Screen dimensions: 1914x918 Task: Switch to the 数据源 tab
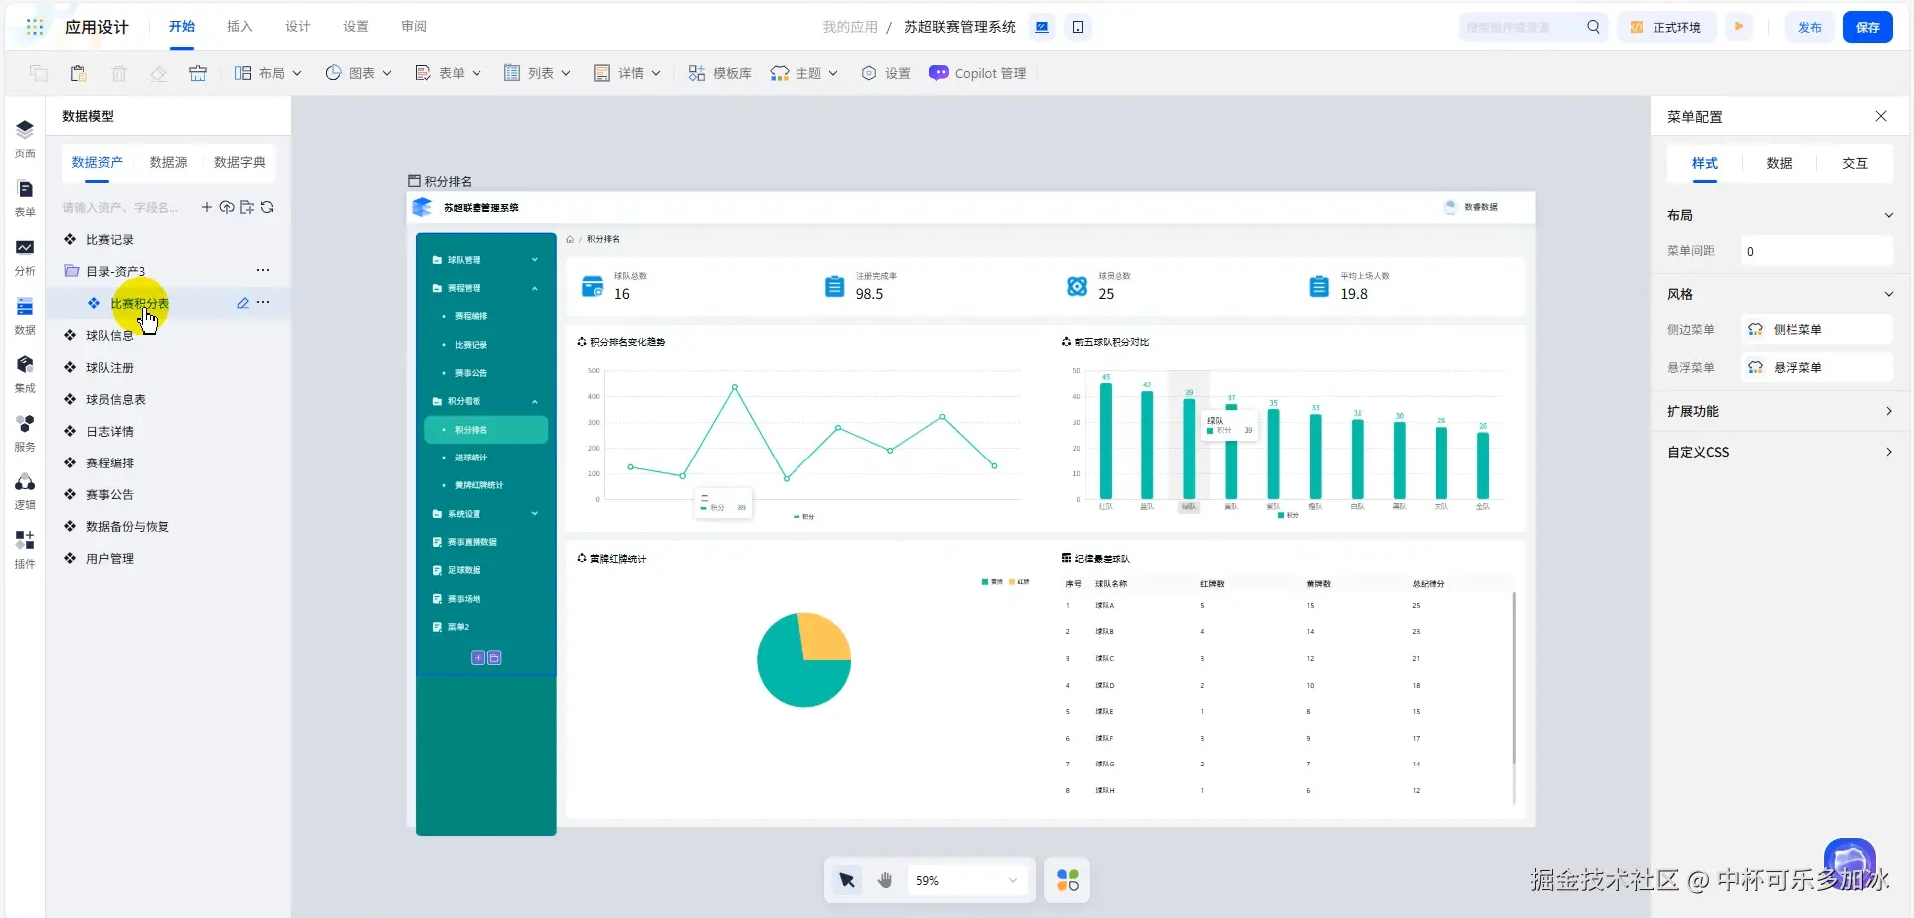click(168, 162)
